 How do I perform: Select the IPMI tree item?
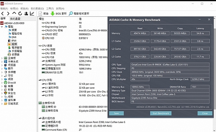coord(12,41)
